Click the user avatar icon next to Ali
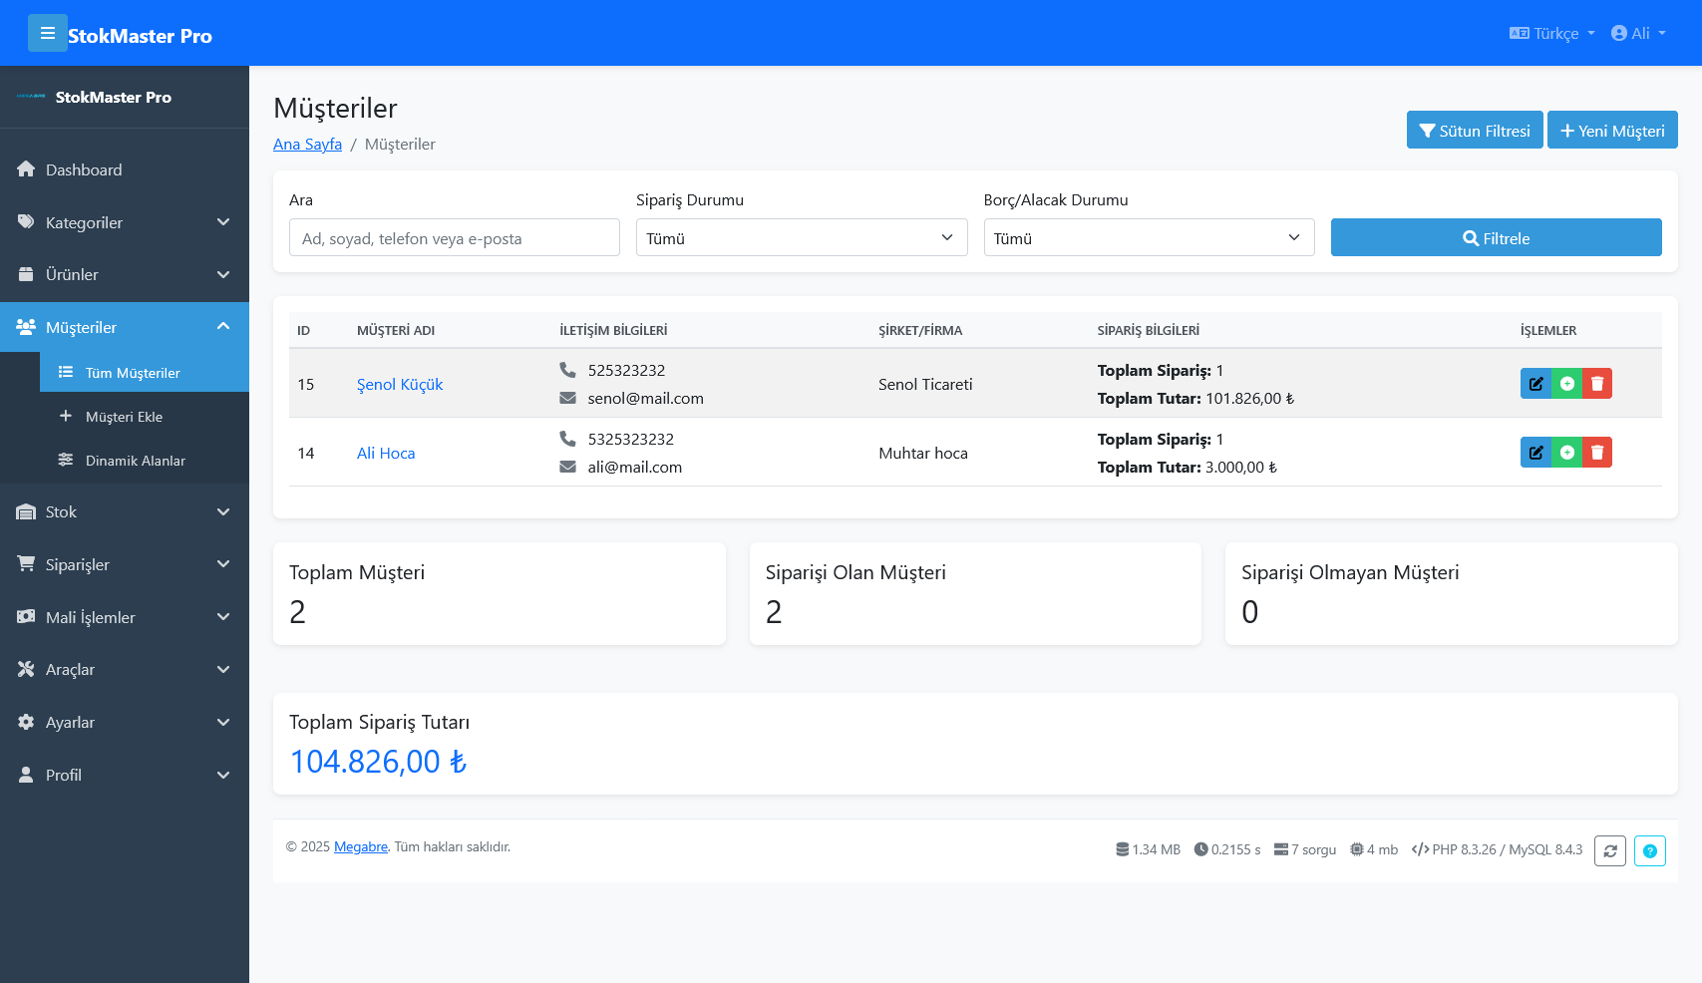 [1618, 32]
